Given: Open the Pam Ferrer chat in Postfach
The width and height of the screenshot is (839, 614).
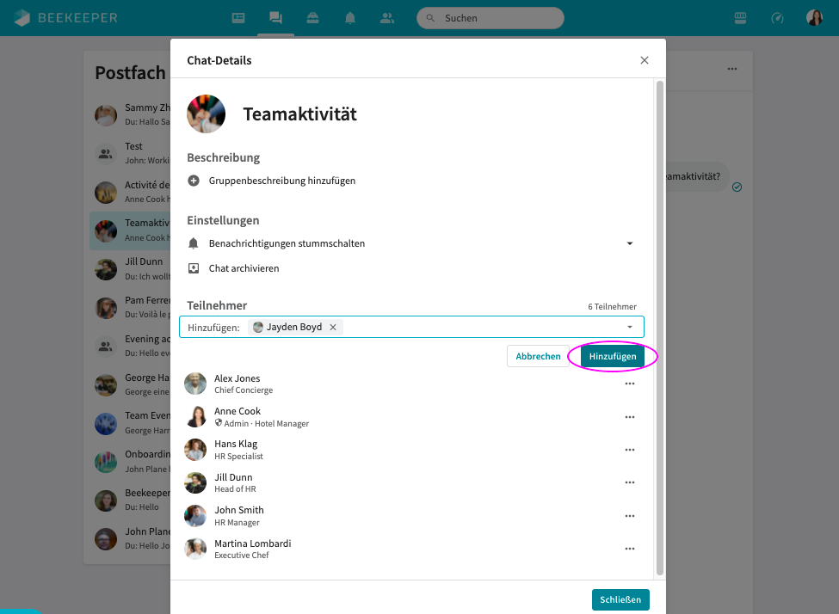Looking at the screenshot, I should [132, 307].
